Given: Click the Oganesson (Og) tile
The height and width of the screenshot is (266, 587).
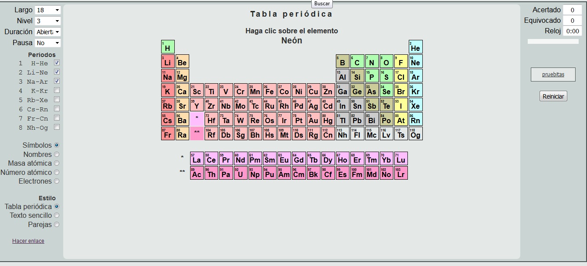Looking at the screenshot, I should point(415,133).
